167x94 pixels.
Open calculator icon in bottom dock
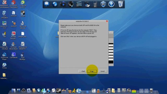pyautogui.click(x=119, y=90)
